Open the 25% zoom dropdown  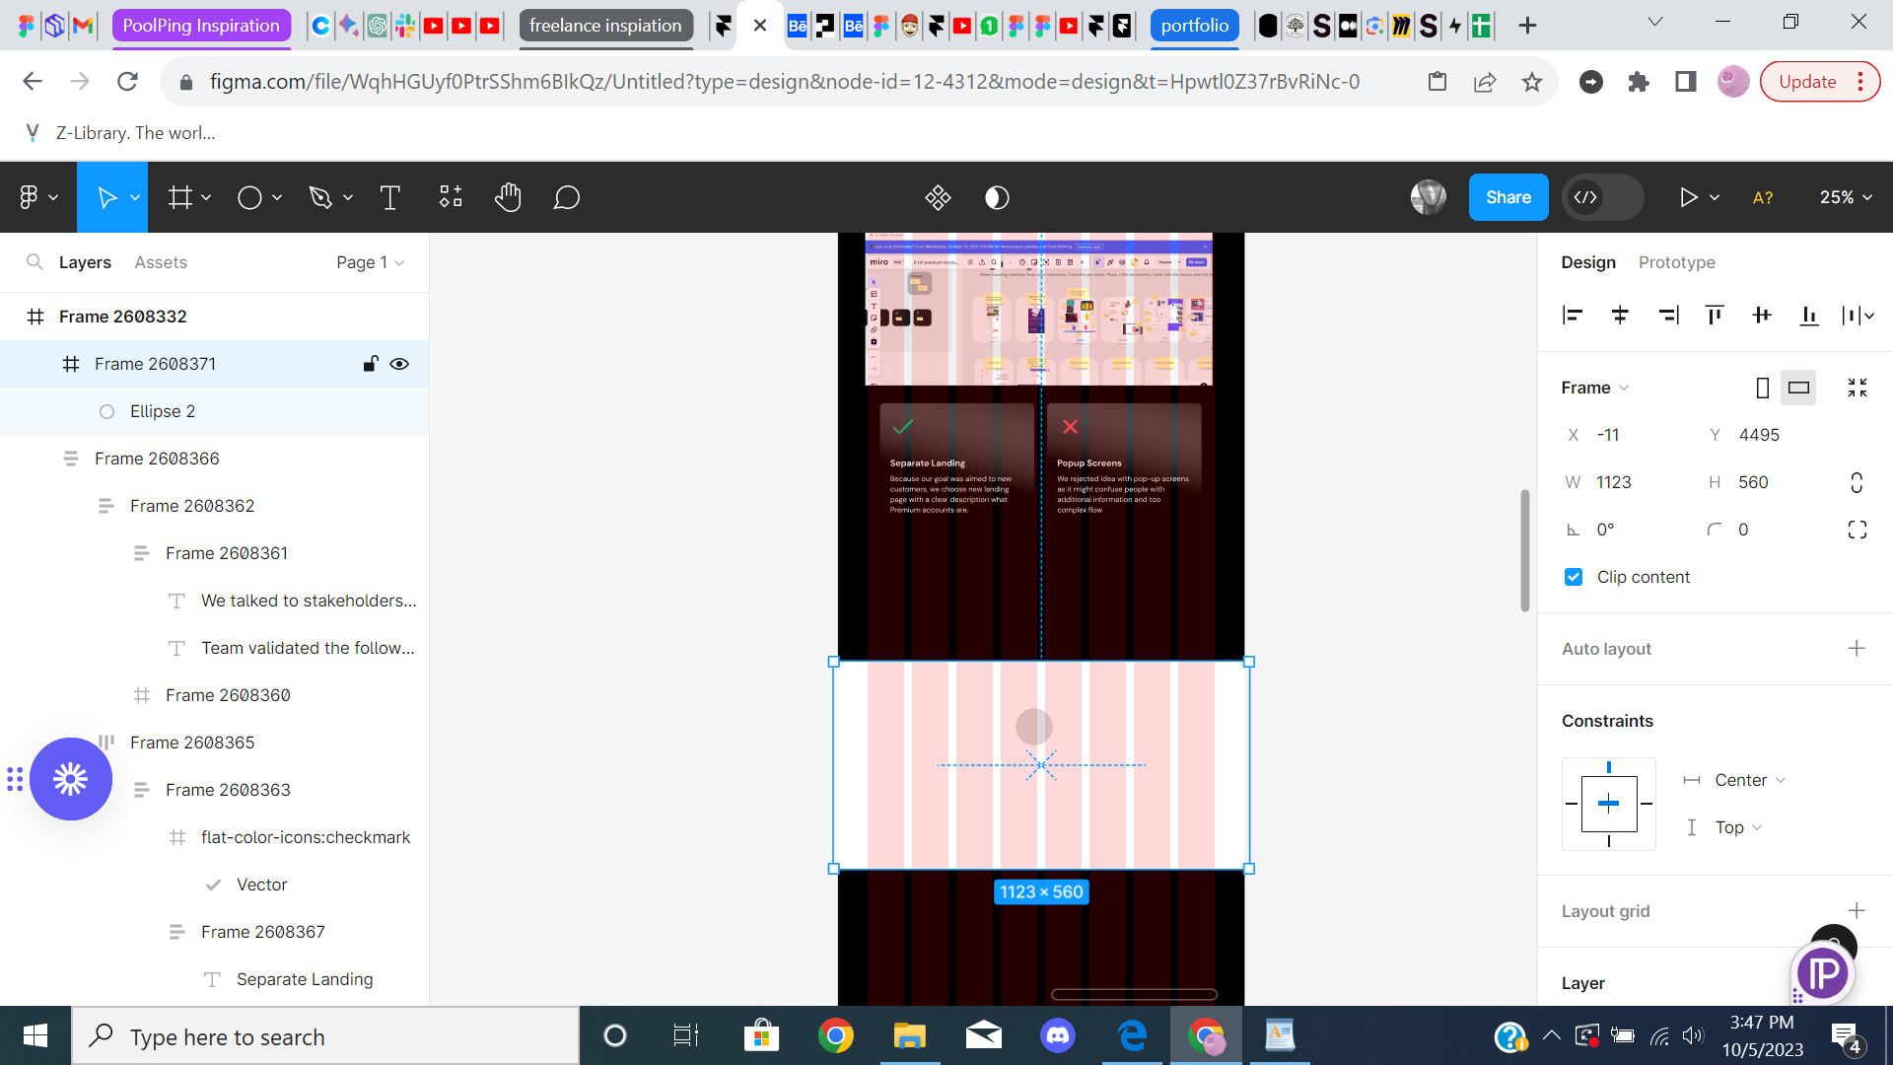(1845, 198)
